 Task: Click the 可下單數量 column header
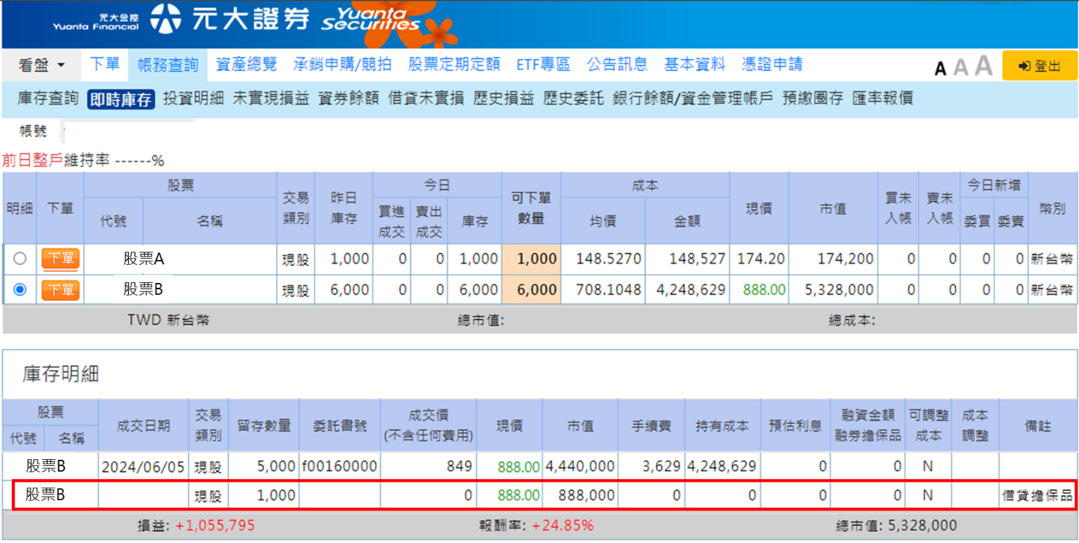(x=531, y=208)
